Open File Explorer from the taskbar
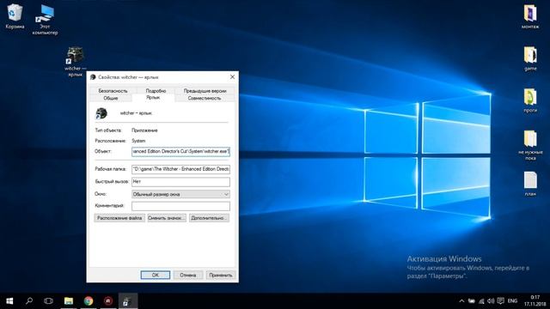The image size is (550, 309). click(x=69, y=301)
